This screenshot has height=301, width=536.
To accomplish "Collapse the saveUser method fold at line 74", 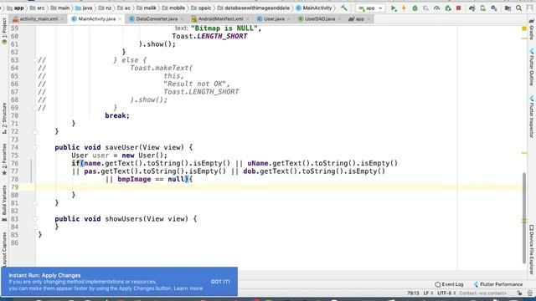I will click(35, 147).
